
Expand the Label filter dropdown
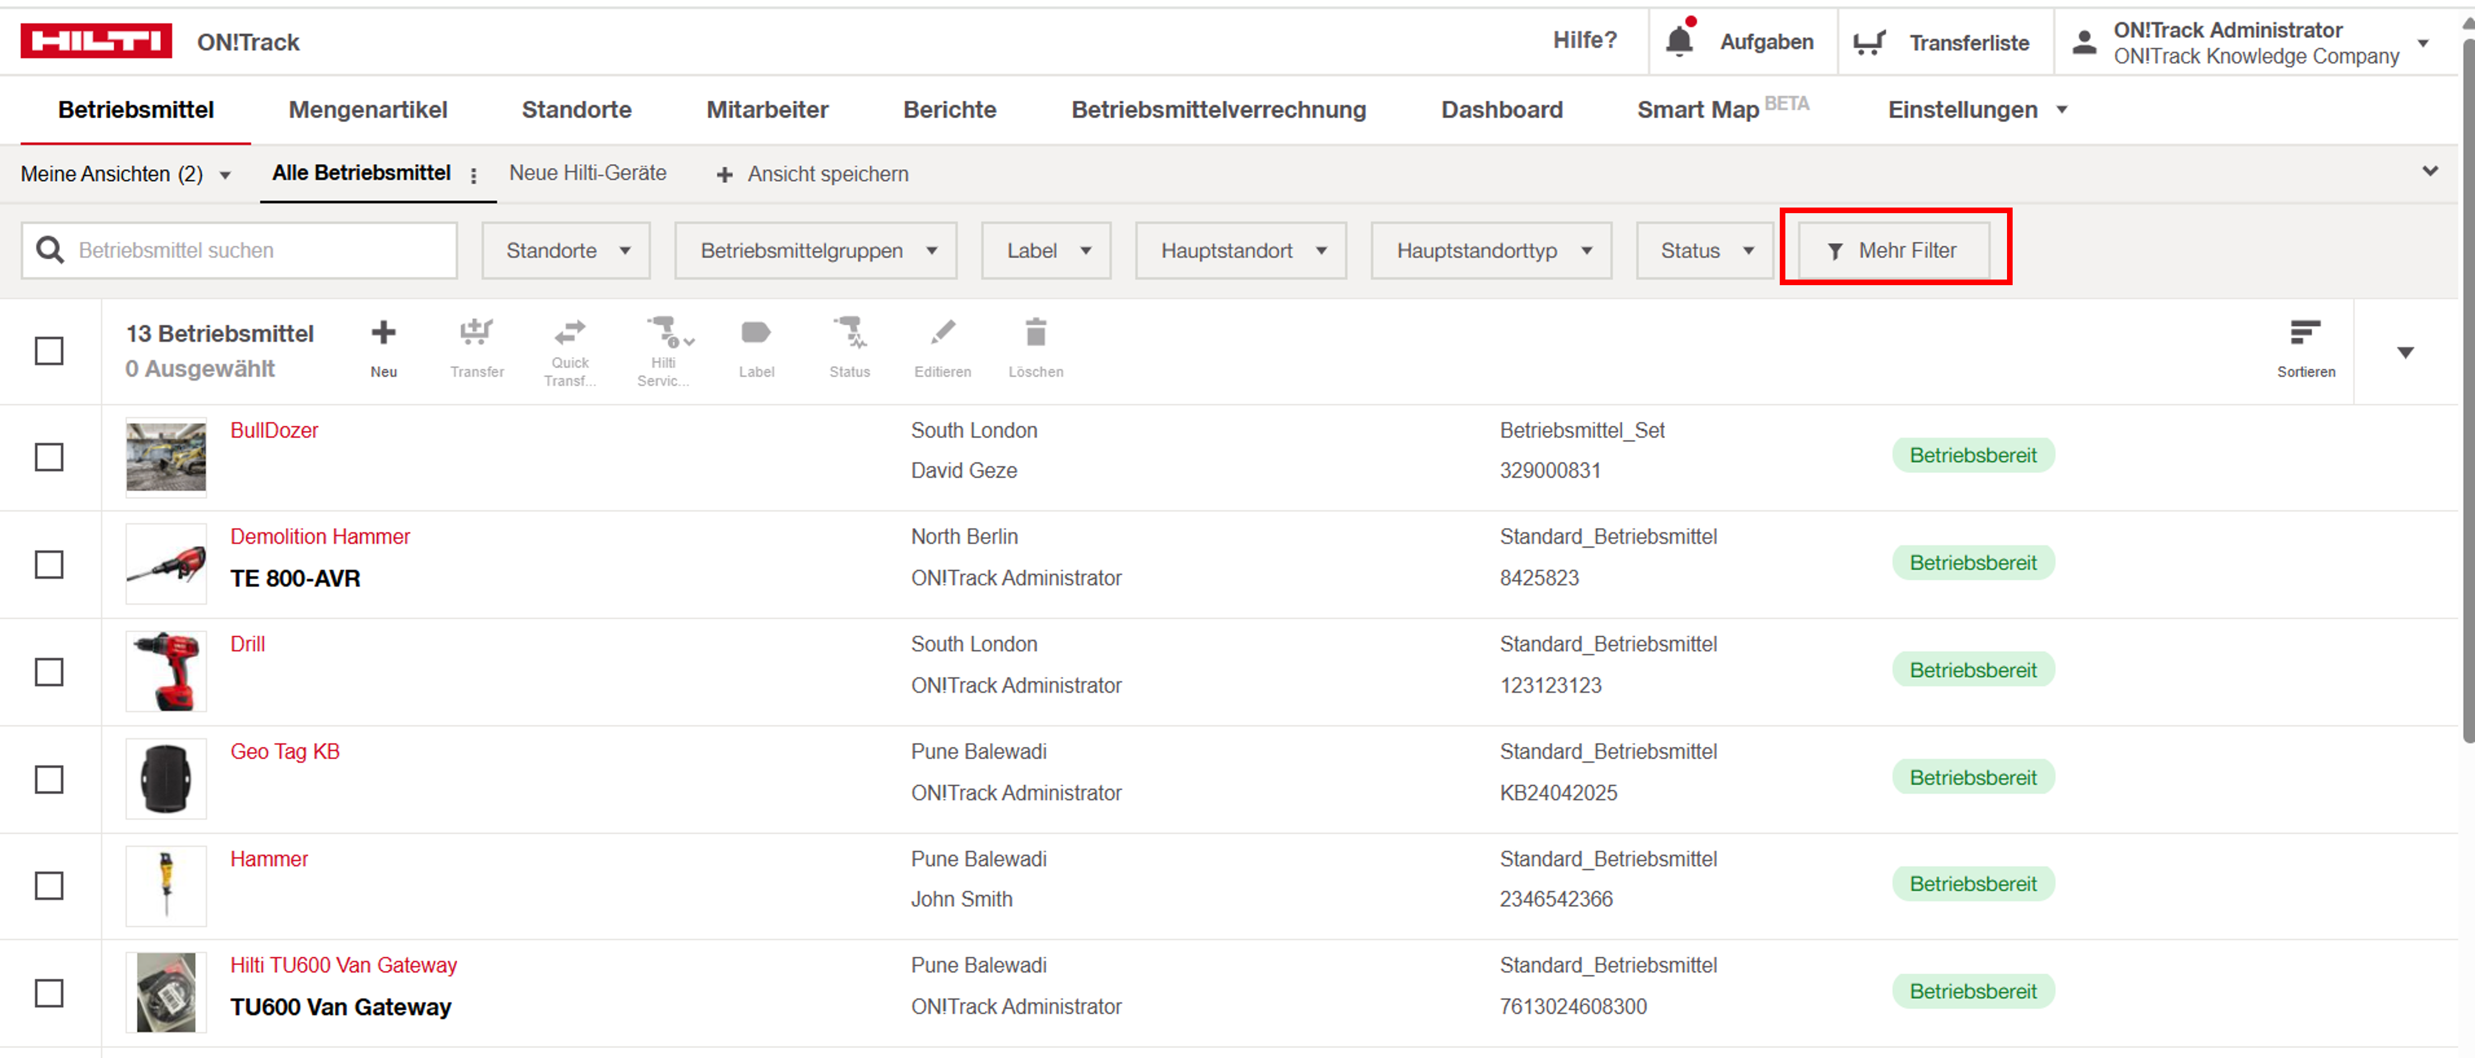click(1046, 251)
